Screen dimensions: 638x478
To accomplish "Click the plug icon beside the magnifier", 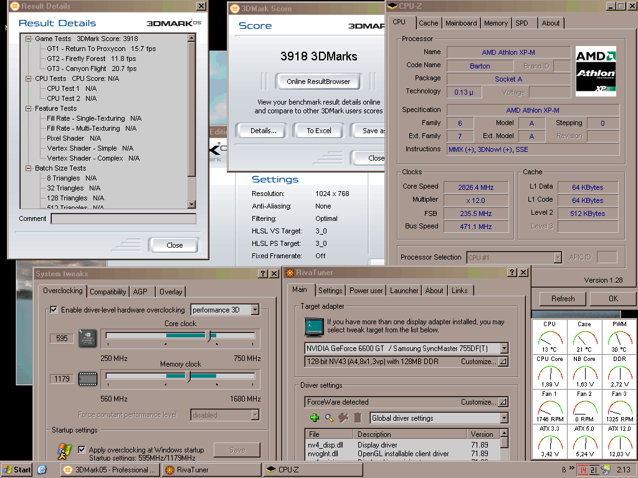I will point(343,418).
